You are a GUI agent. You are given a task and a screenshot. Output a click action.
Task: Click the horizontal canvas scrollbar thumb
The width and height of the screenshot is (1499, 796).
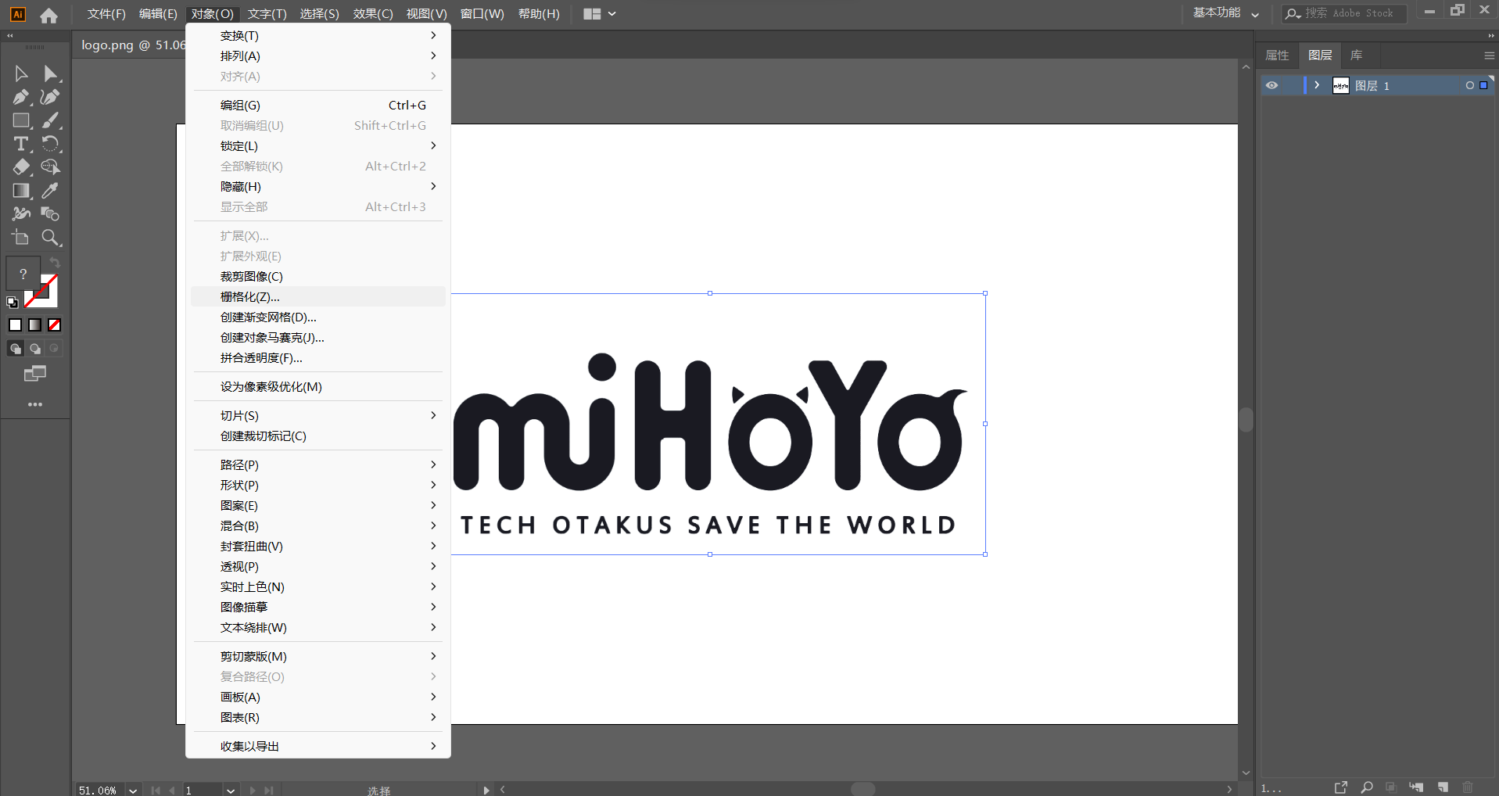[x=863, y=789]
